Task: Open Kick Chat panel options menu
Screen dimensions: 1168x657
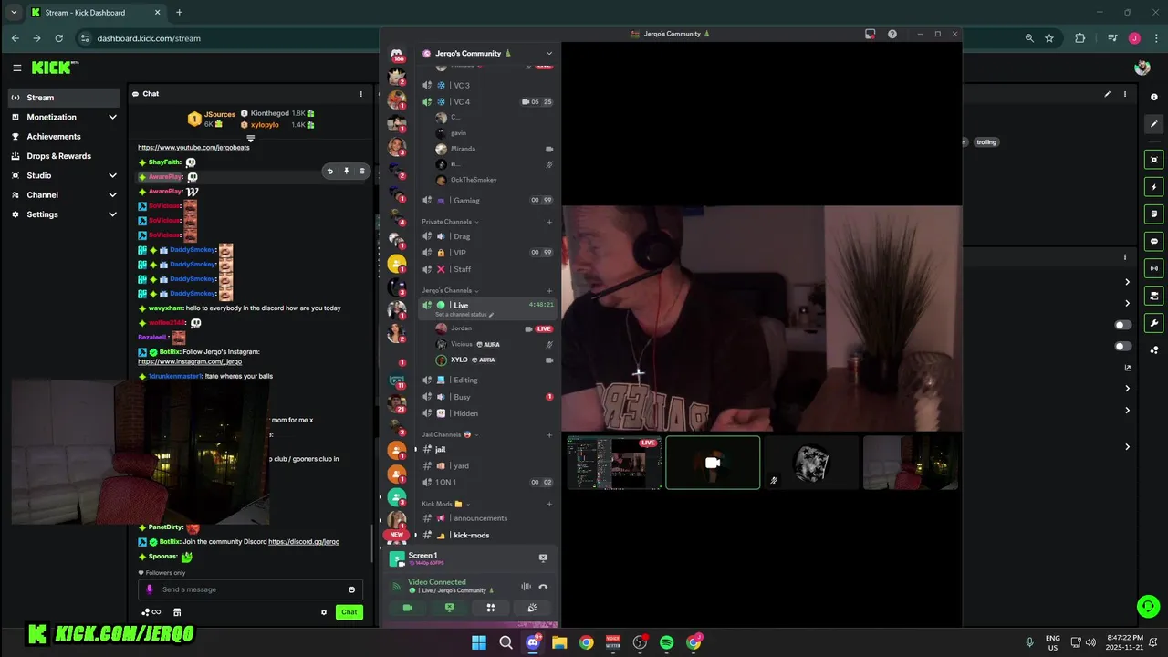Action: [x=360, y=93]
